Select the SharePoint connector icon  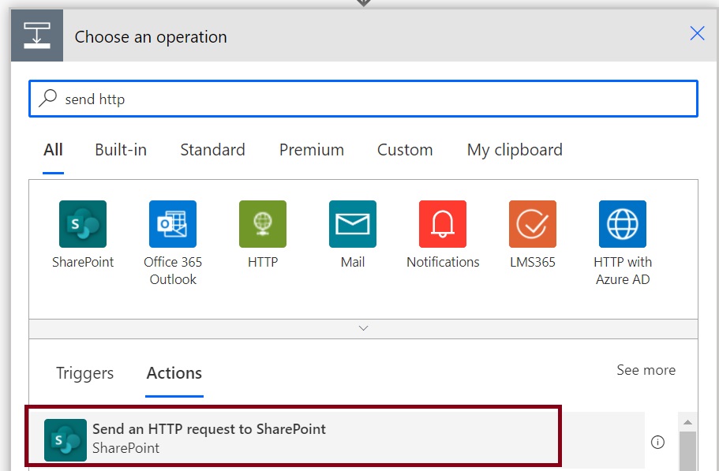point(83,223)
